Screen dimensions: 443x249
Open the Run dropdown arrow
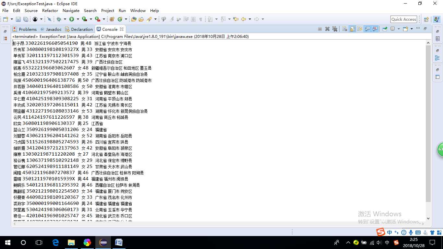pos(78,19)
